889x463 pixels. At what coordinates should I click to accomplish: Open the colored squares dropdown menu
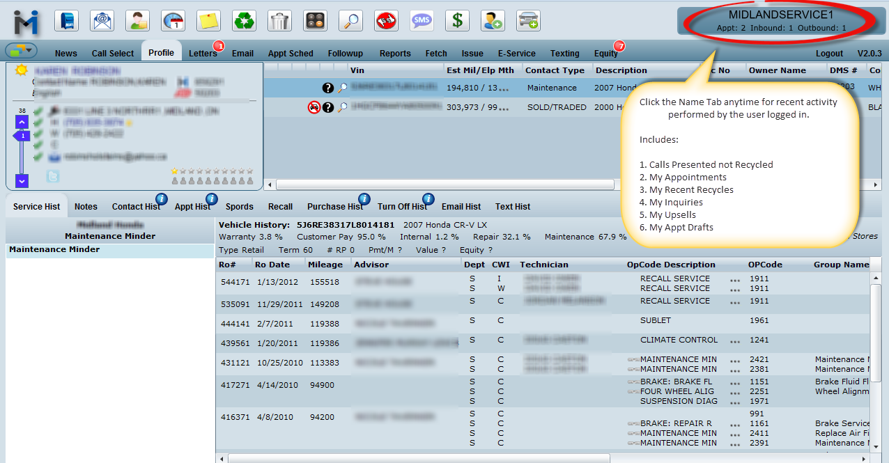pyautogui.click(x=21, y=50)
